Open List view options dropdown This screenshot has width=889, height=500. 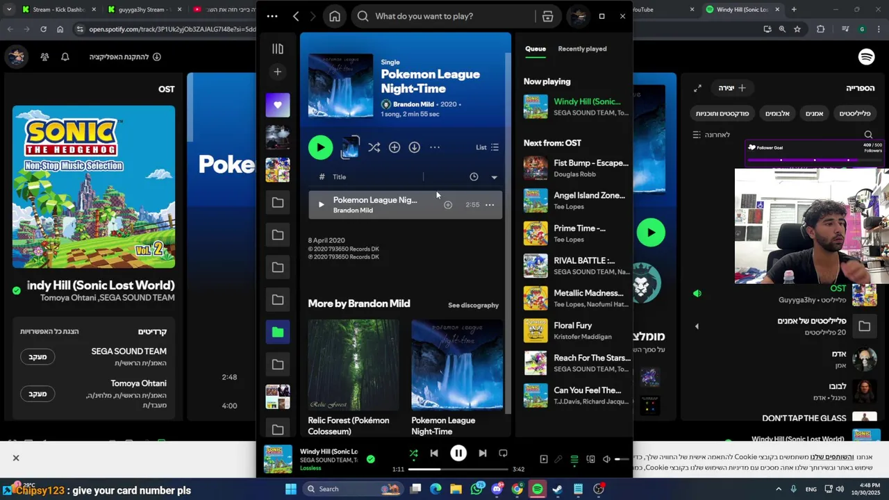tap(487, 147)
